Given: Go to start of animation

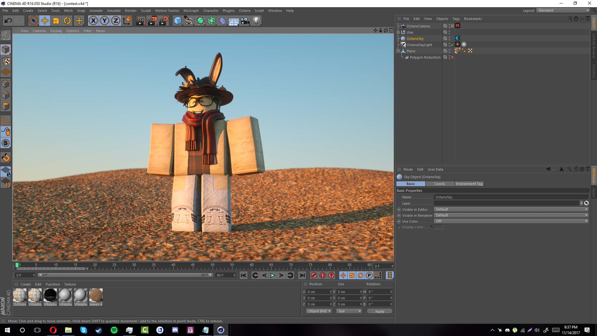Looking at the screenshot, I should click(x=244, y=275).
